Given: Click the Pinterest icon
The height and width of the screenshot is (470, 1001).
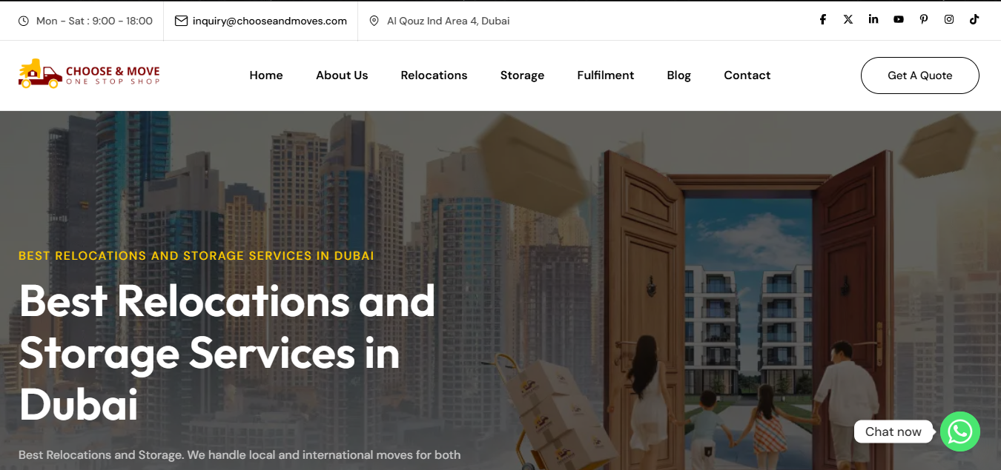Looking at the screenshot, I should 924,20.
